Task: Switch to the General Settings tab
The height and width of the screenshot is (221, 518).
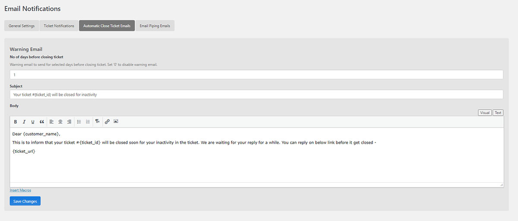Action: pos(22,26)
